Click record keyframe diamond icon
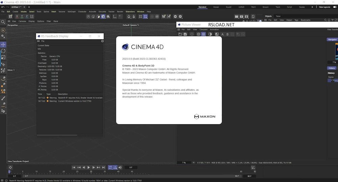Screen dimensions: 338x182 click(x=10, y=168)
